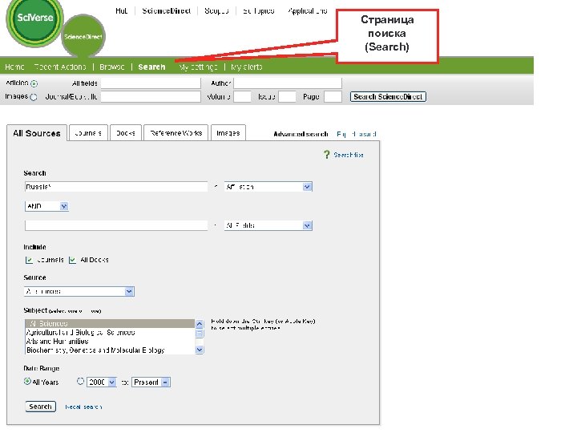The width and height of the screenshot is (577, 433).
Task: Click the Scopus top link
Action: coord(216,11)
